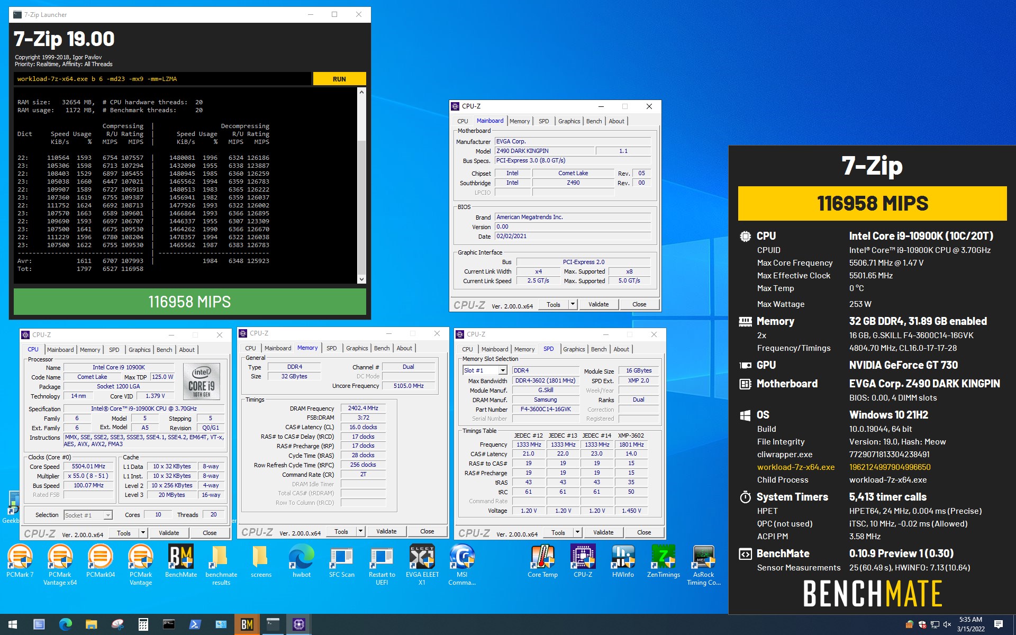Open the Mainboard tab in the CPU-Z Memory window

click(x=278, y=348)
